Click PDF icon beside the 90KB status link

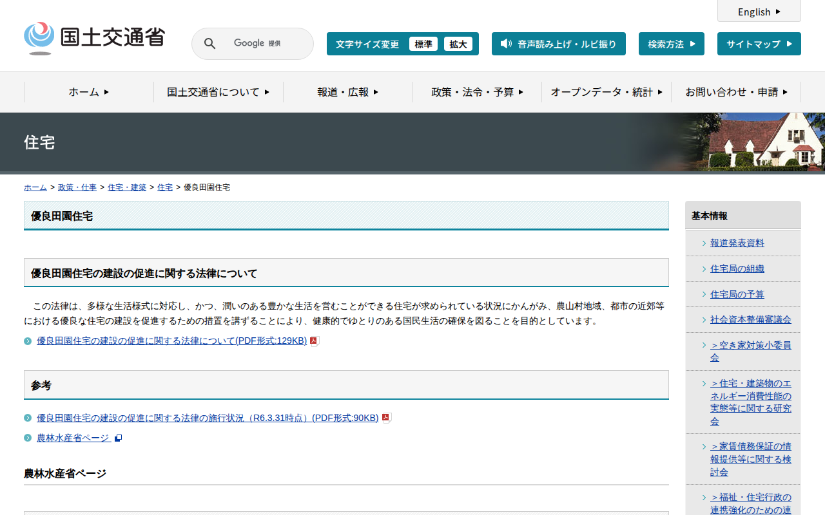tap(386, 418)
